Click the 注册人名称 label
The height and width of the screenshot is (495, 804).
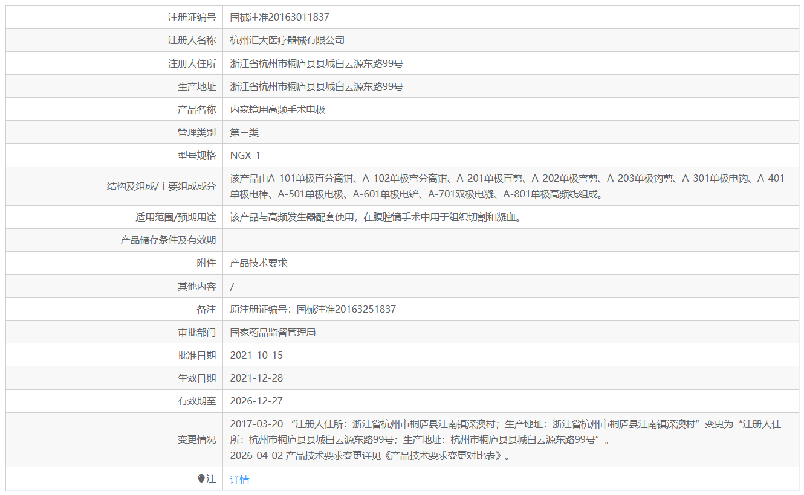tap(192, 40)
